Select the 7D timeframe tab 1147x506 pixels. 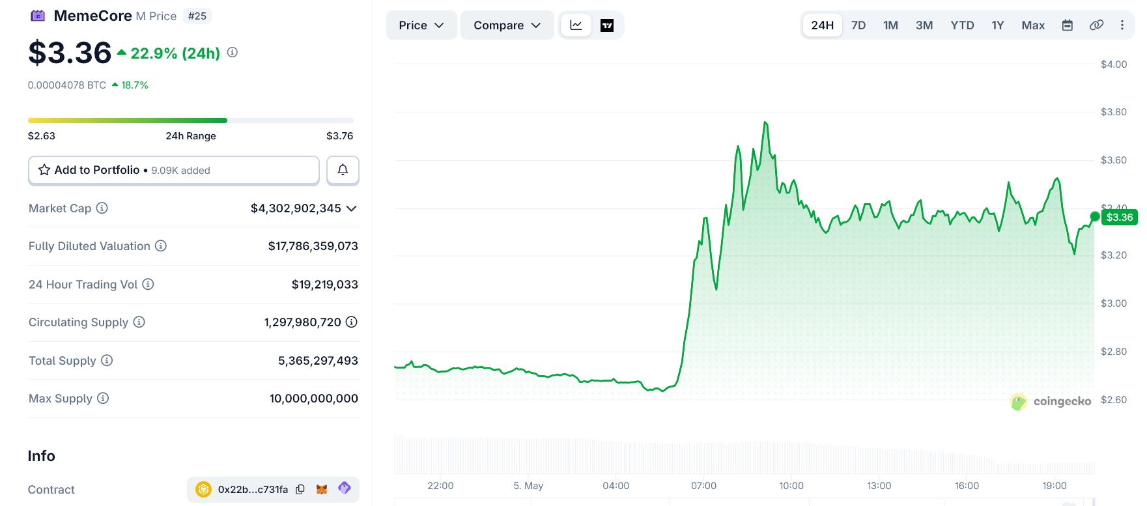coord(858,25)
